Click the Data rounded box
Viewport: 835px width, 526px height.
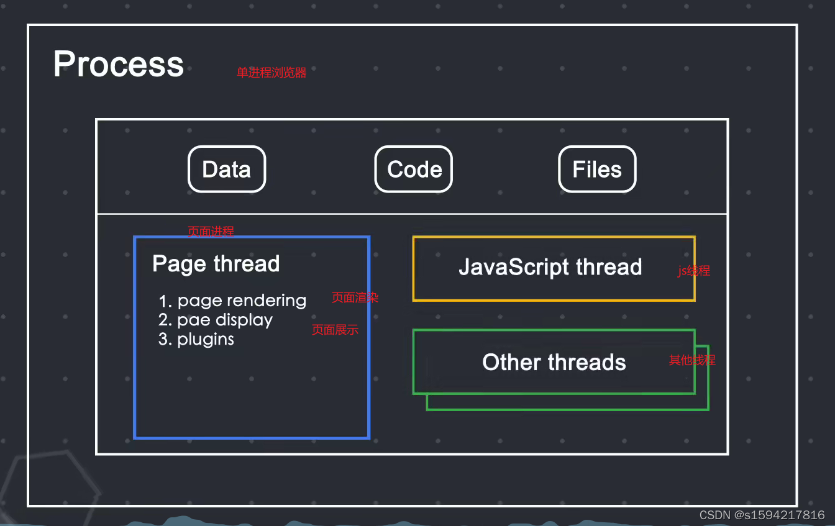227,169
